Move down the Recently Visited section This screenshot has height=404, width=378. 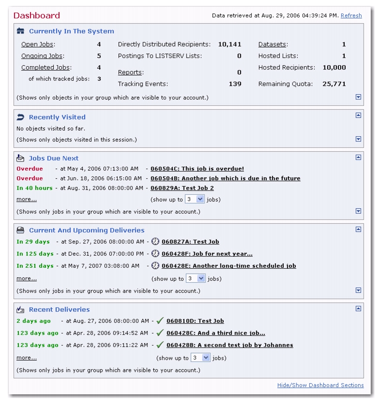click(358, 139)
